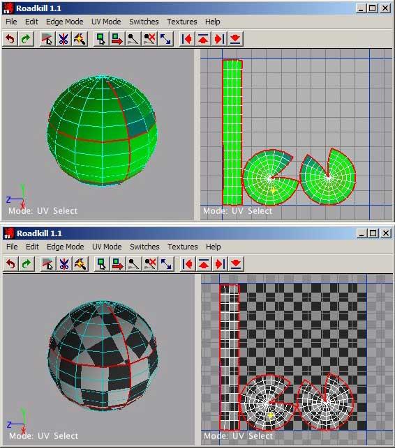395x448 pixels.
Task: Open Edit menu in green-sphere window
Action: pyautogui.click(x=31, y=22)
